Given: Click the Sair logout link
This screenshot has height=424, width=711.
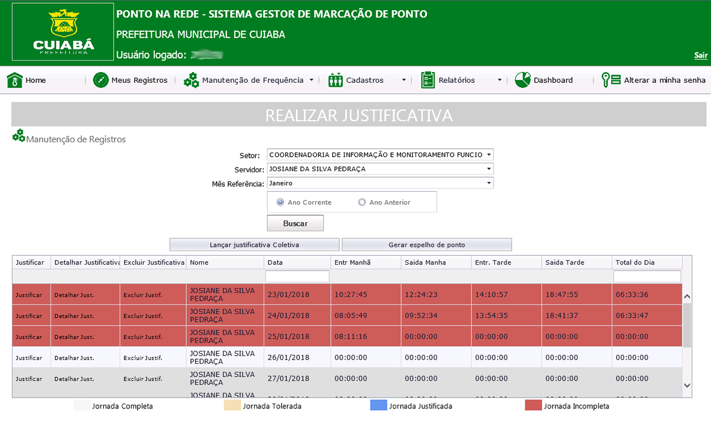Looking at the screenshot, I should (701, 55).
